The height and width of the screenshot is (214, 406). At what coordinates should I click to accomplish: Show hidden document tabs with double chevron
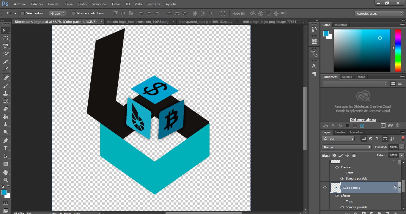click(x=304, y=22)
